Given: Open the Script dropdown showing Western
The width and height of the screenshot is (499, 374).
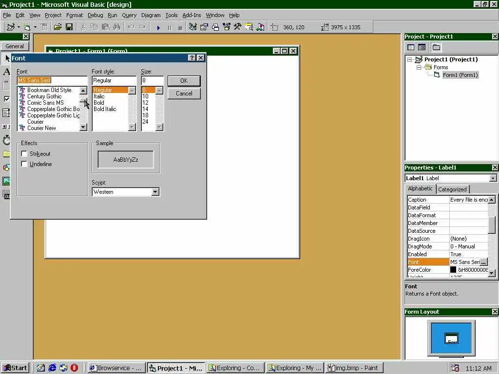Looking at the screenshot, I should (x=155, y=192).
